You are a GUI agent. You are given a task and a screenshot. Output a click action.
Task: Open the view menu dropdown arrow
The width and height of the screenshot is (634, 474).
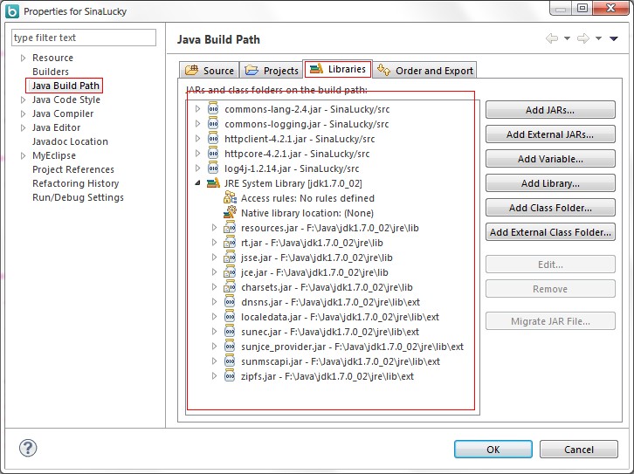614,39
